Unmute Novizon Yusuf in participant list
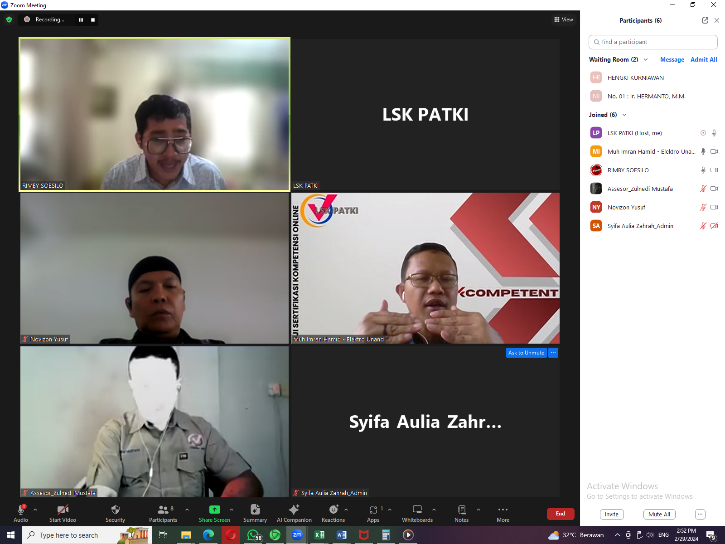 coord(703,207)
